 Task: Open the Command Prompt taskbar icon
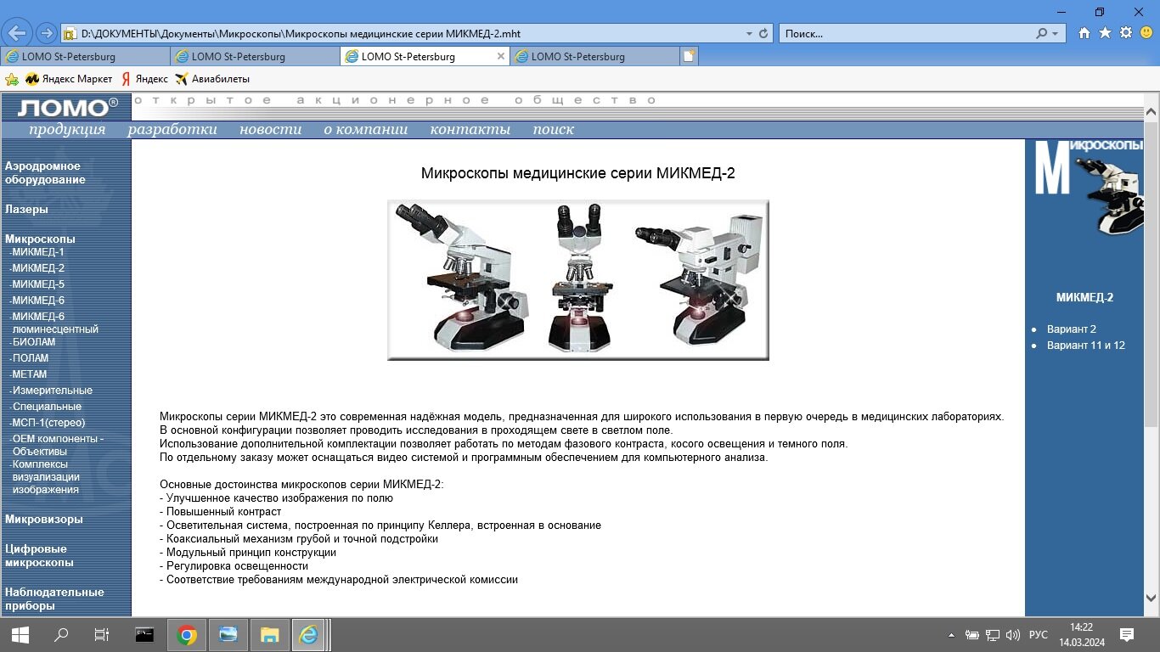pos(145,635)
